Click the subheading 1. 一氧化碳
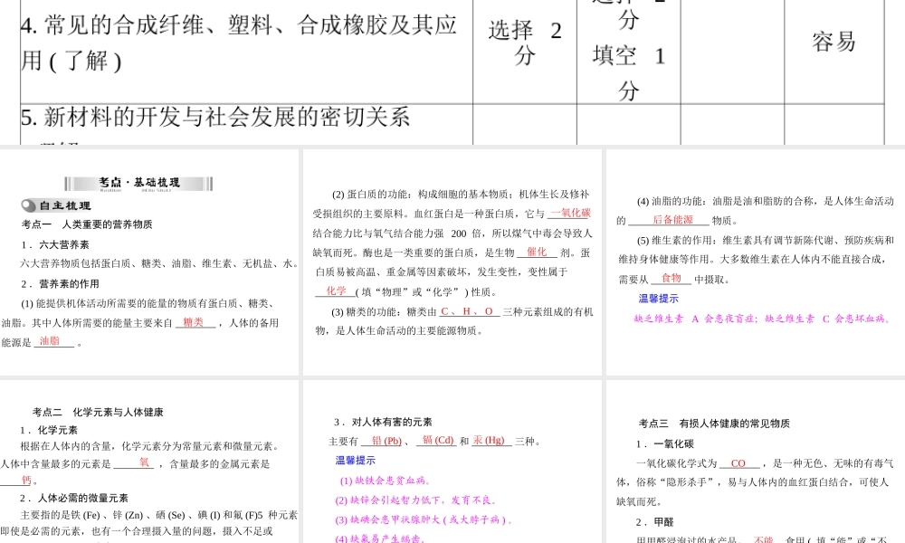 (665, 444)
